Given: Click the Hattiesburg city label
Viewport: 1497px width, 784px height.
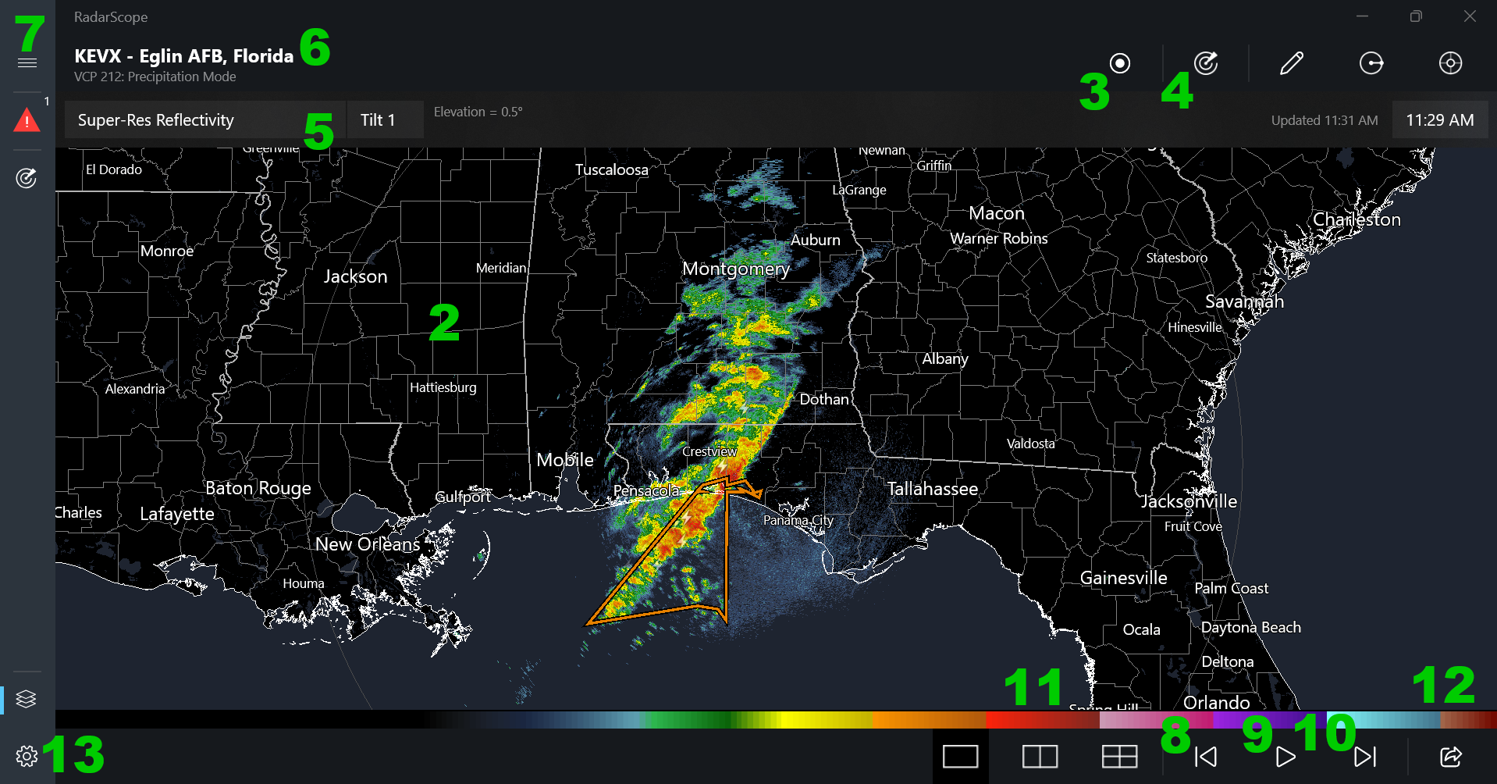Looking at the screenshot, I should pyautogui.click(x=443, y=387).
